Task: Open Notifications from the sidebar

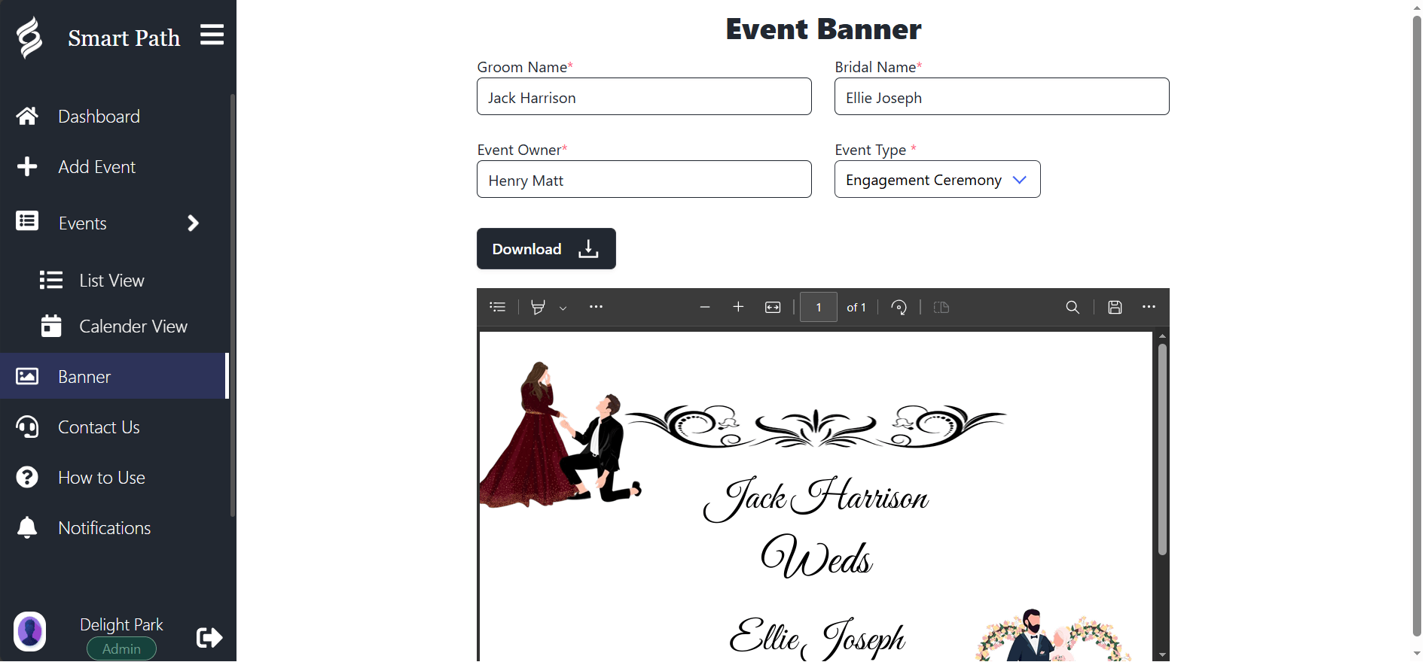Action: click(104, 528)
